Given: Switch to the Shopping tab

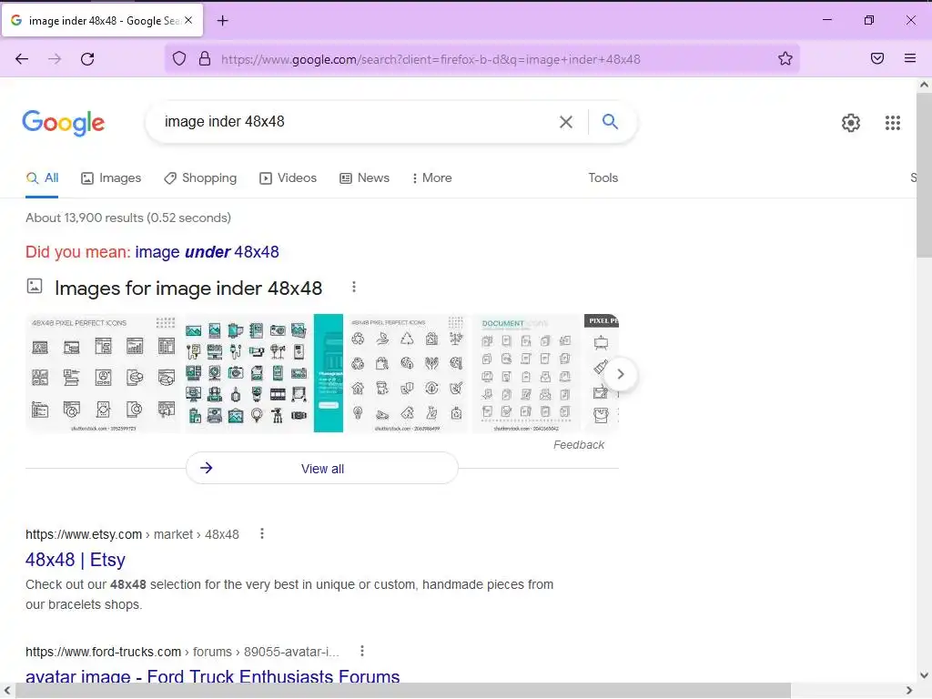Looking at the screenshot, I should click(x=200, y=177).
